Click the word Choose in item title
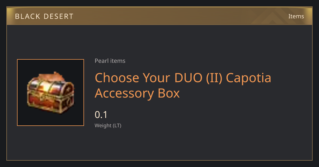This screenshot has height=167, width=319. (117, 78)
